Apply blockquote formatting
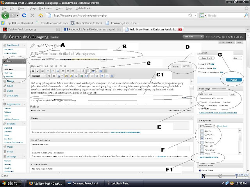This screenshot has width=250, height=187. (57, 71)
